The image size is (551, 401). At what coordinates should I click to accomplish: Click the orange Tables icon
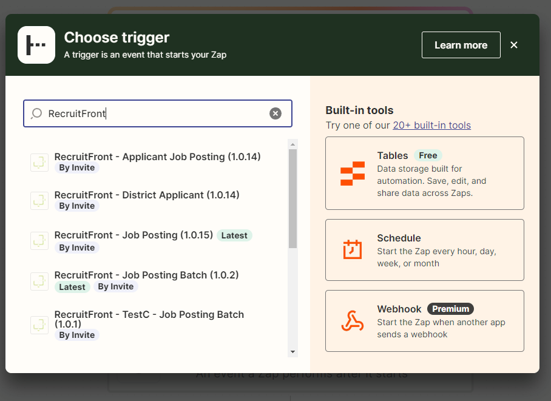353,174
